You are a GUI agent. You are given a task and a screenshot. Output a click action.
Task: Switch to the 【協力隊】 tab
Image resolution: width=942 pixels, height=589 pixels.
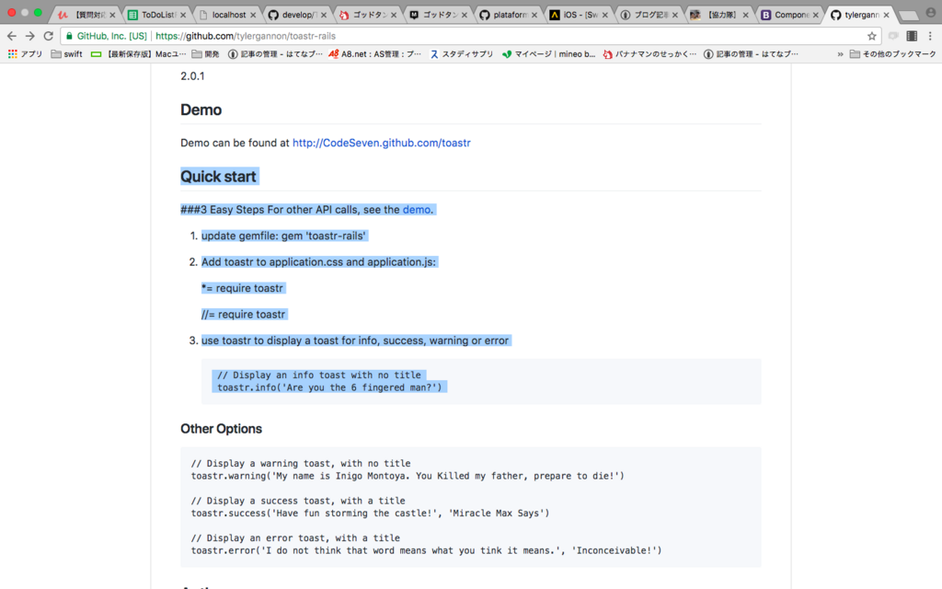pos(719,15)
